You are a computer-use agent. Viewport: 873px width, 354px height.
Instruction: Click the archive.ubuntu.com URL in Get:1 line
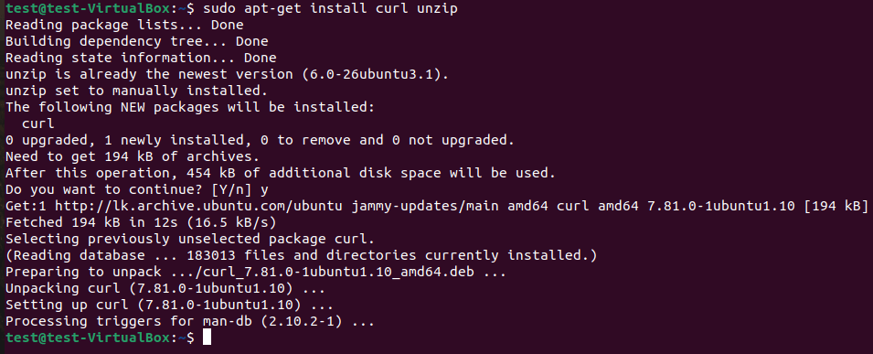click(198, 206)
